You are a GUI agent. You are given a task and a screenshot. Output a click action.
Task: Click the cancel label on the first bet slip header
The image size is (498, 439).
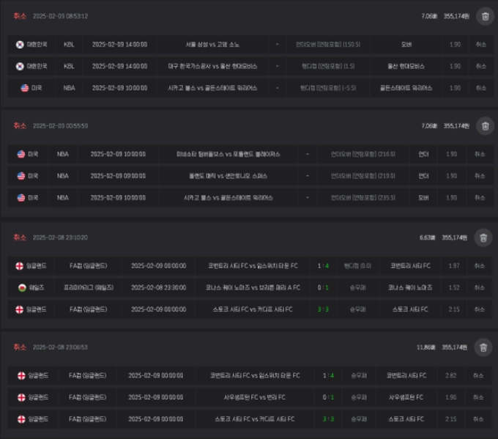tap(20, 16)
